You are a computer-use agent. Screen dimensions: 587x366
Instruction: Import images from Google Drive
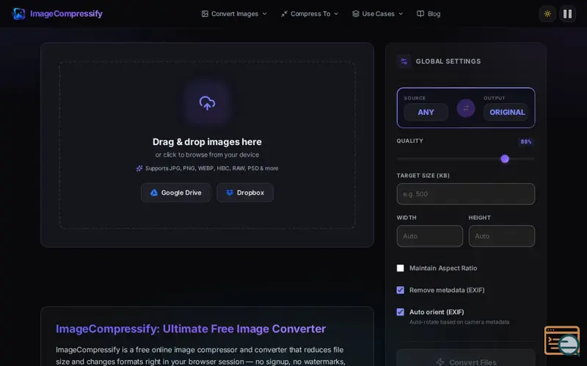(x=175, y=193)
